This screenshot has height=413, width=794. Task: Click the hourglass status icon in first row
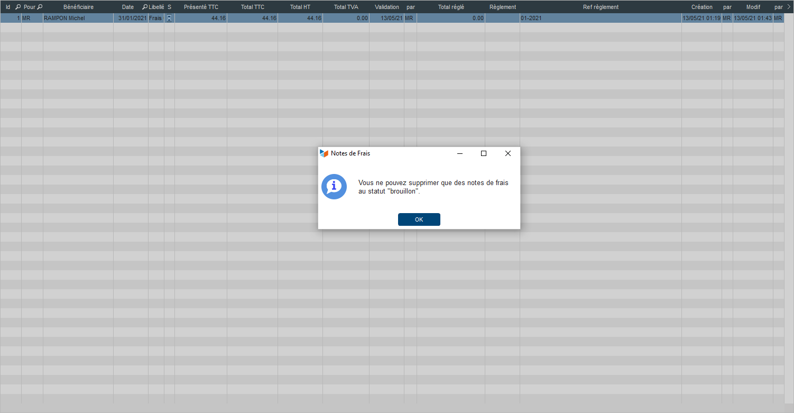[169, 18]
